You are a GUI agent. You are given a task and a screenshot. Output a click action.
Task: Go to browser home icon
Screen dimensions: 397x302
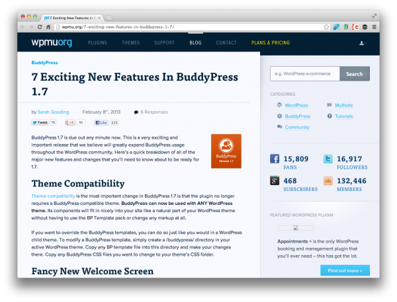click(48, 27)
